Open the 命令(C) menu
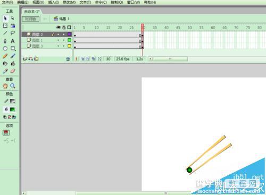Image resolution: width=266 pixels, height=195 pixels. 101,2
